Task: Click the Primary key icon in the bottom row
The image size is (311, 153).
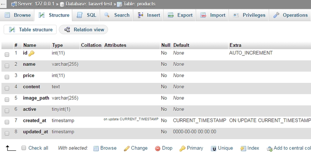Action: (182, 148)
